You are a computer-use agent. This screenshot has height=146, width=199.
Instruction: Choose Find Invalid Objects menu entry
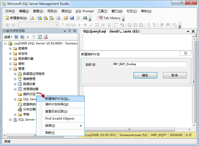coord(60,119)
